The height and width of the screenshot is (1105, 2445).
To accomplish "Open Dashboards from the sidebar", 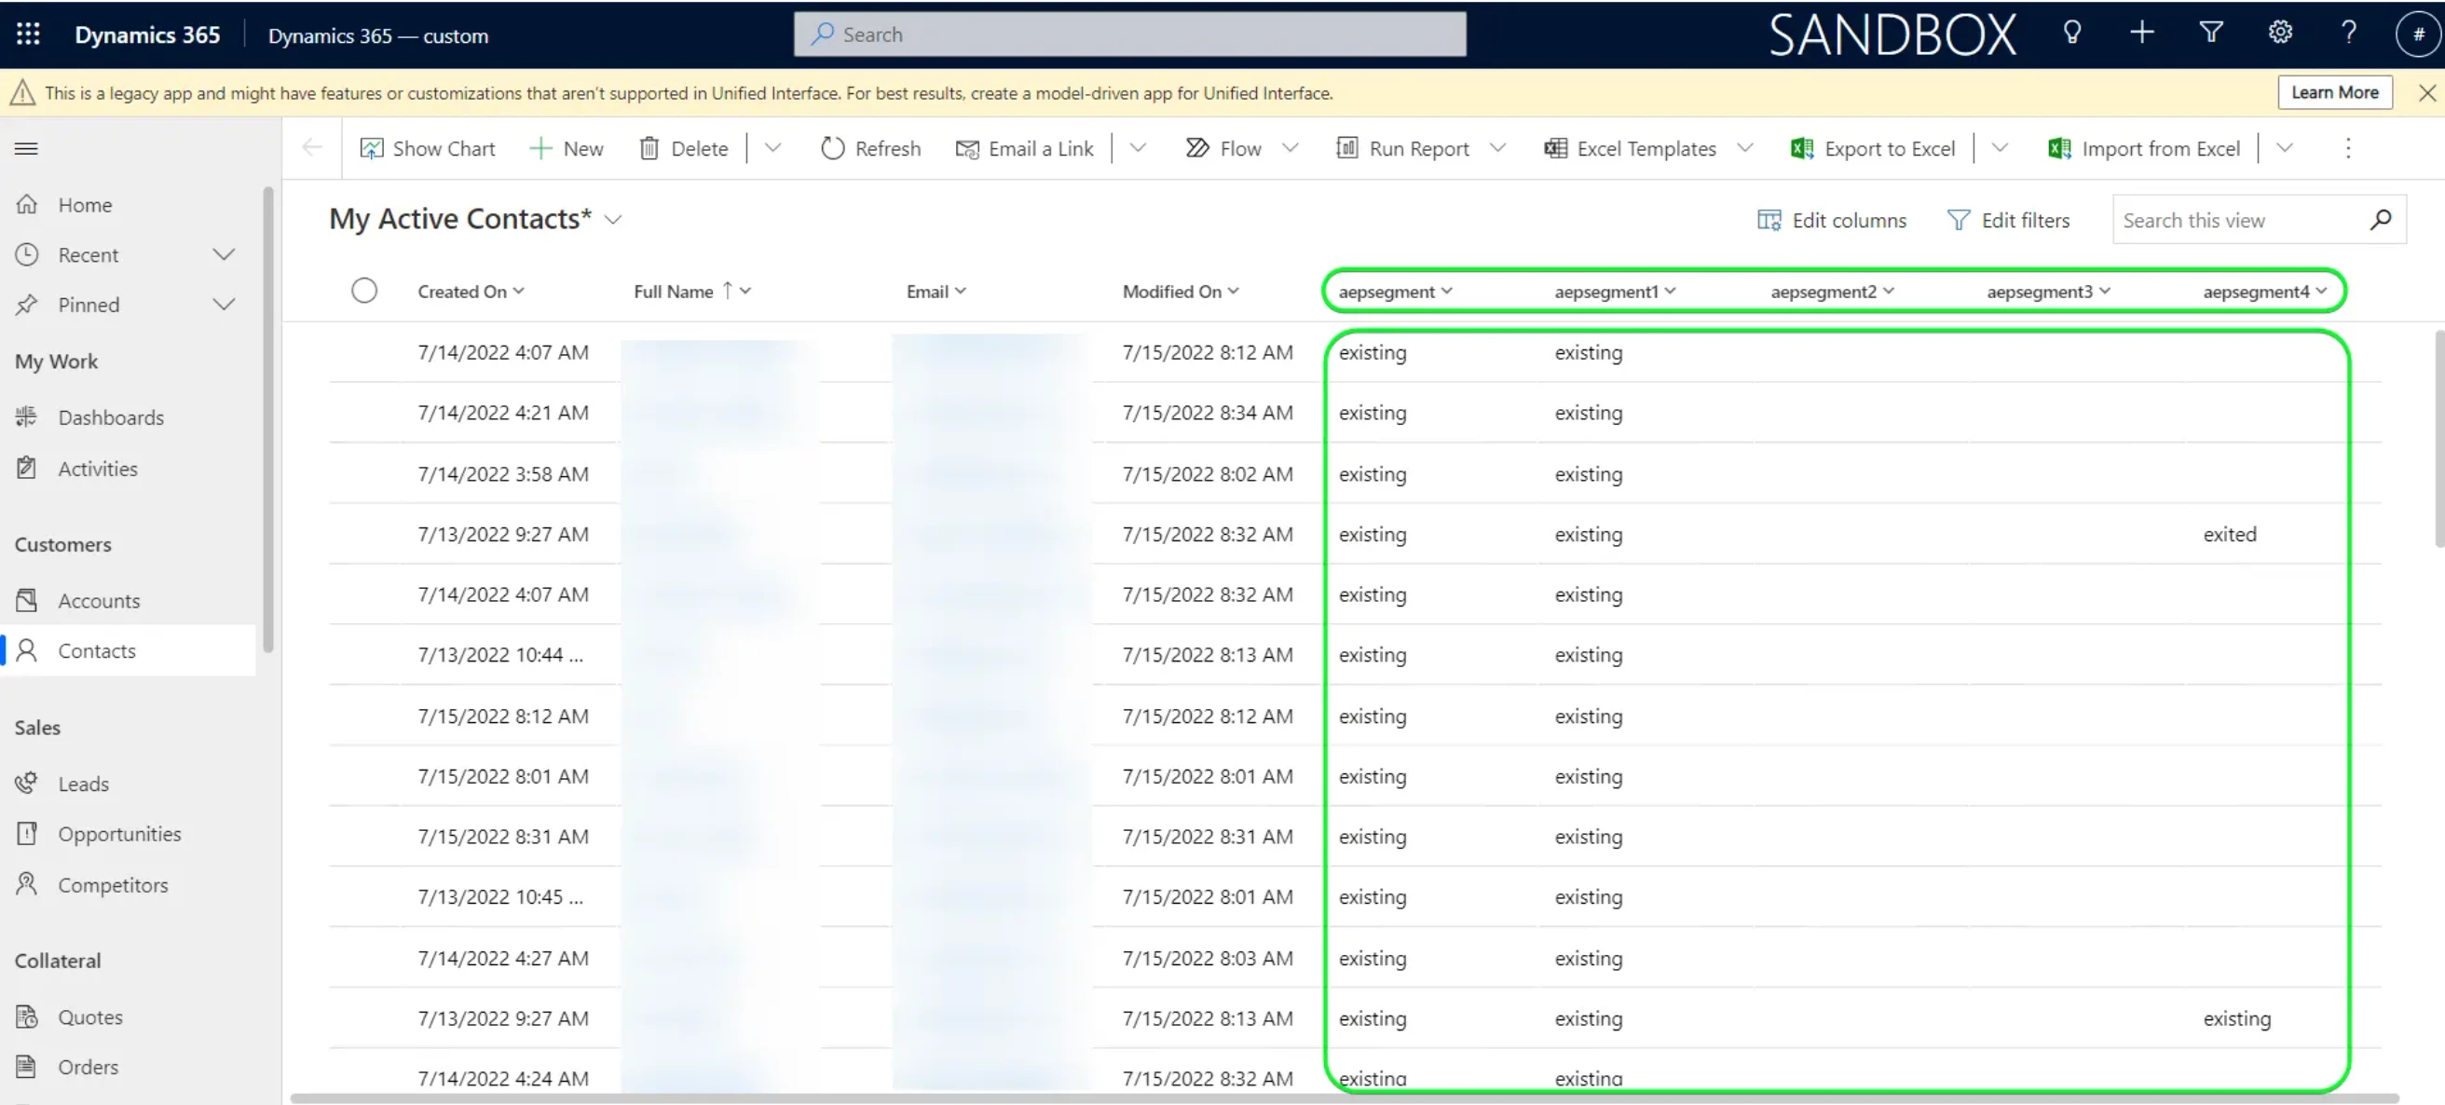I will pyautogui.click(x=110, y=416).
